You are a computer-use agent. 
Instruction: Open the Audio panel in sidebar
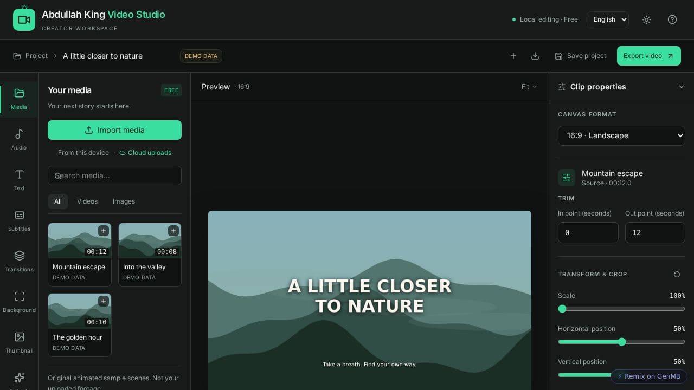pyautogui.click(x=19, y=140)
